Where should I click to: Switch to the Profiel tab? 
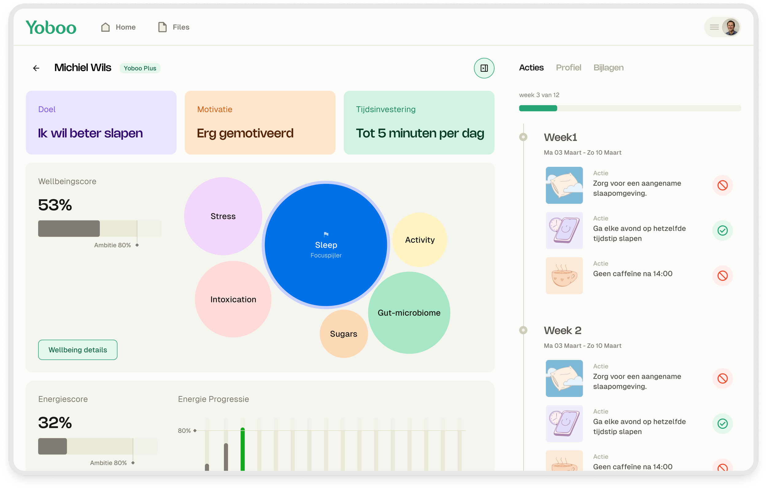(568, 67)
